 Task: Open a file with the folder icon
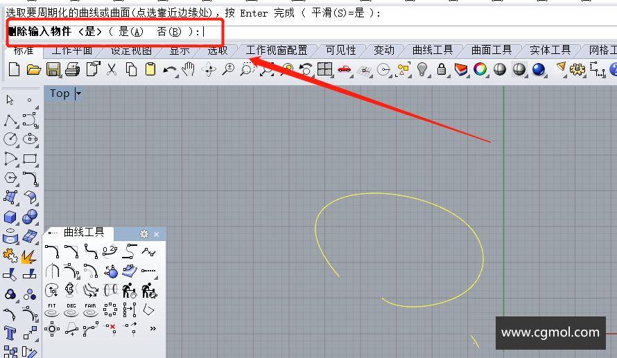34,69
